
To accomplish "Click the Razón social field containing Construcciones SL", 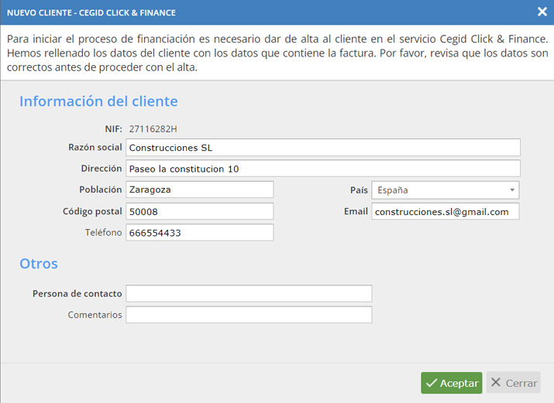I will [x=323, y=148].
